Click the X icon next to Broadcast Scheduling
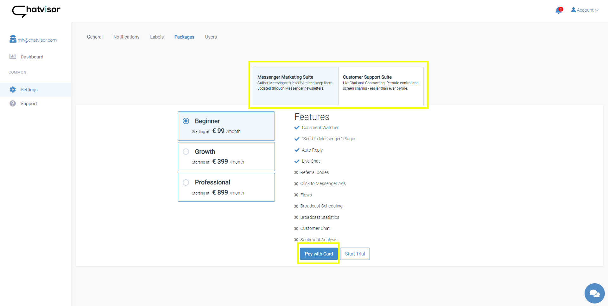This screenshot has width=608, height=306. coord(296,206)
